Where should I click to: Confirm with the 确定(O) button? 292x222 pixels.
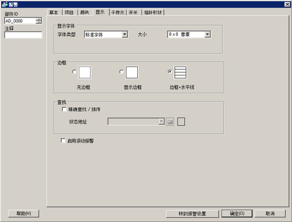[237, 214]
